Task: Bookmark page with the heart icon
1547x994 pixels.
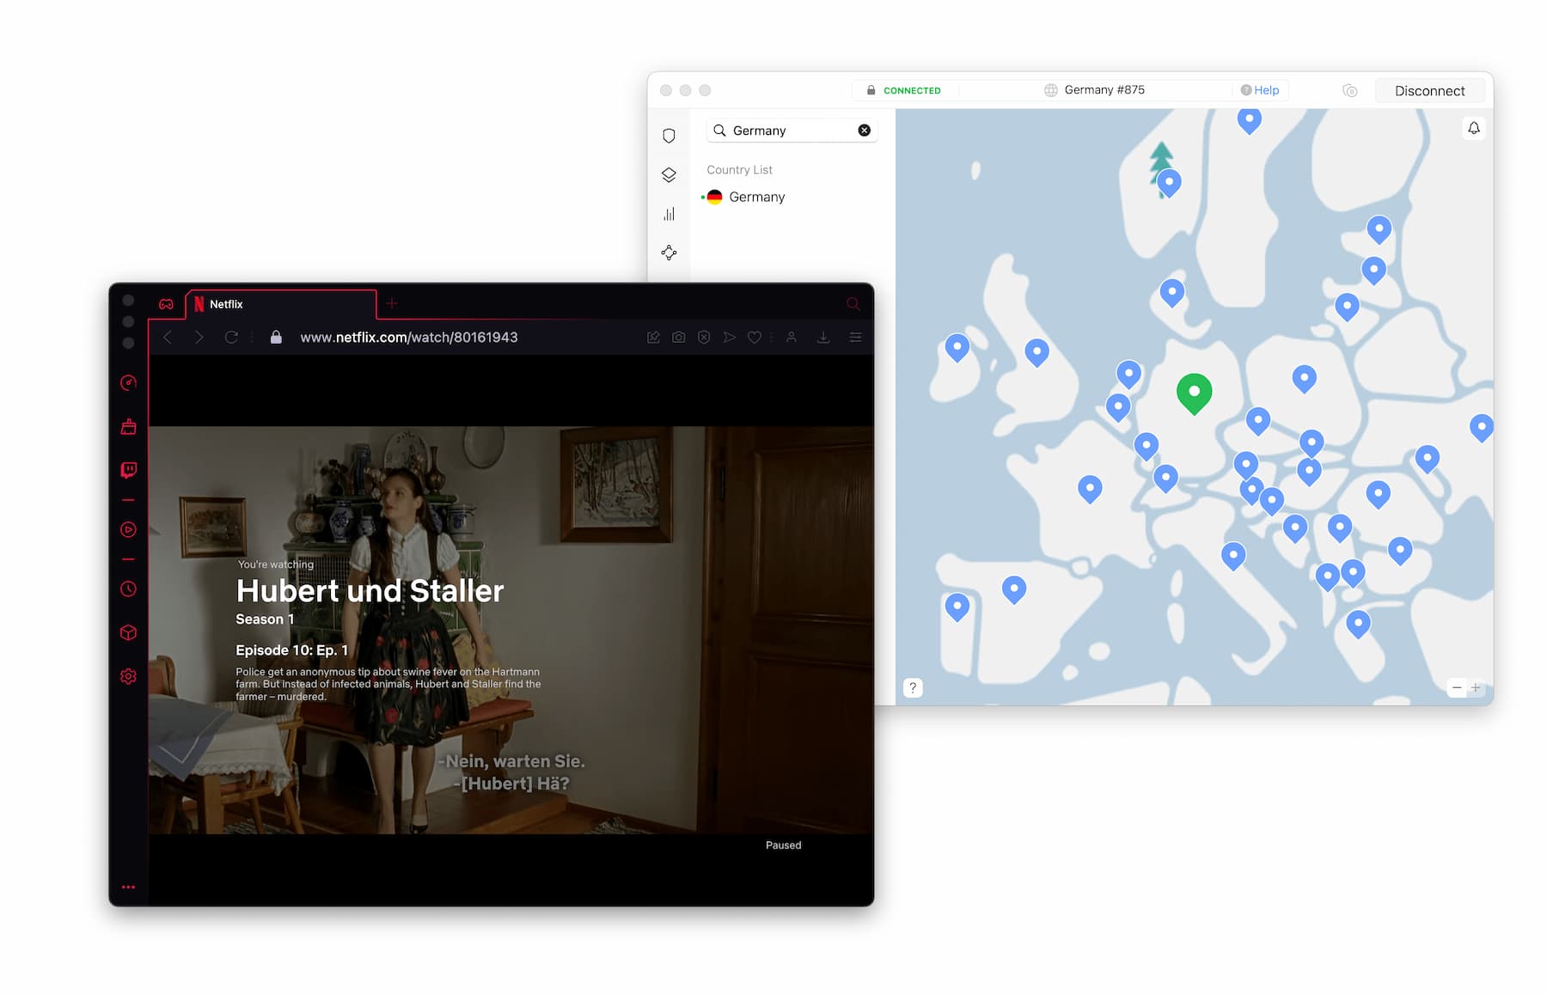Action: point(754,338)
